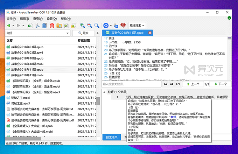Click the zoom in magnifier icon
Screen dimensions: 238x154
coord(82,26)
